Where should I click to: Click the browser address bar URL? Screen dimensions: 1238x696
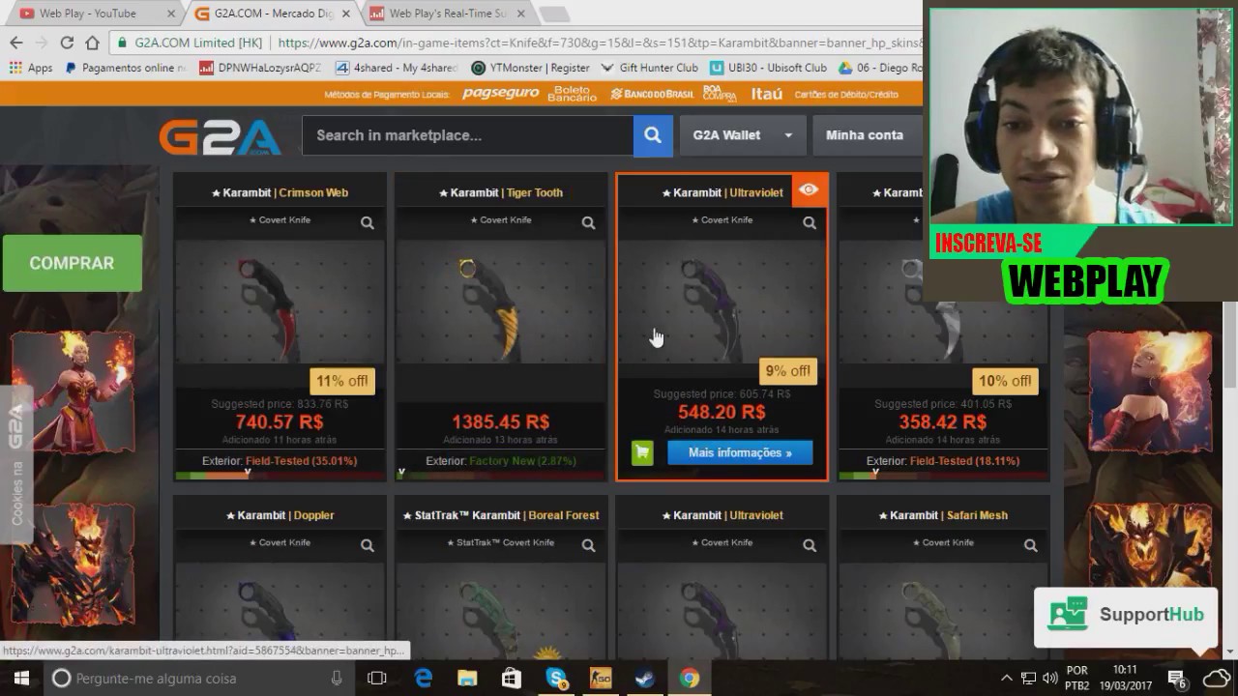[600, 43]
